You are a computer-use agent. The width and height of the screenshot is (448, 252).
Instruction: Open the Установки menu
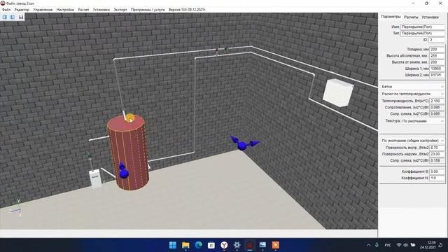pyautogui.click(x=101, y=10)
